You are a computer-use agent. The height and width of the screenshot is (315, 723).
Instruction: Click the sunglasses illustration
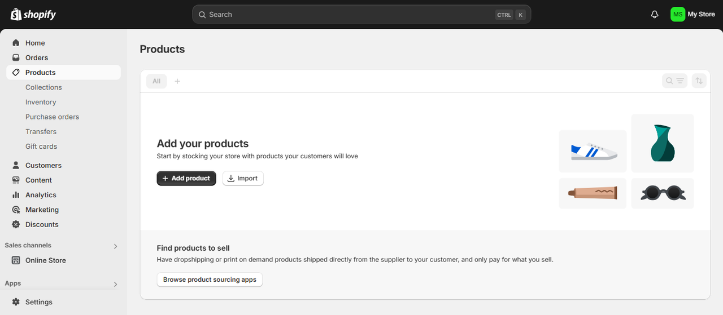pyautogui.click(x=663, y=193)
